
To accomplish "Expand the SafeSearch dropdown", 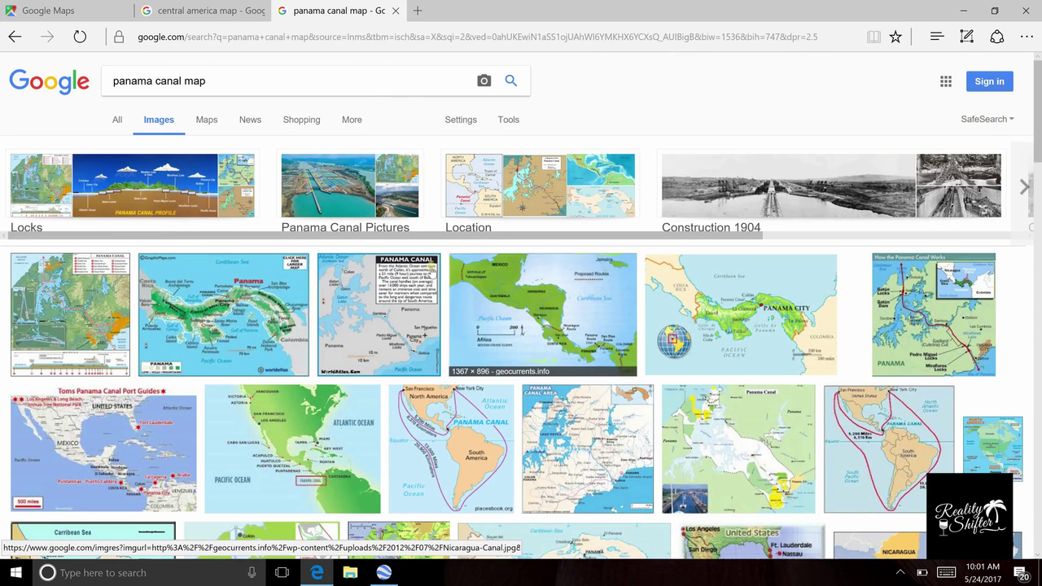I will pyautogui.click(x=987, y=119).
